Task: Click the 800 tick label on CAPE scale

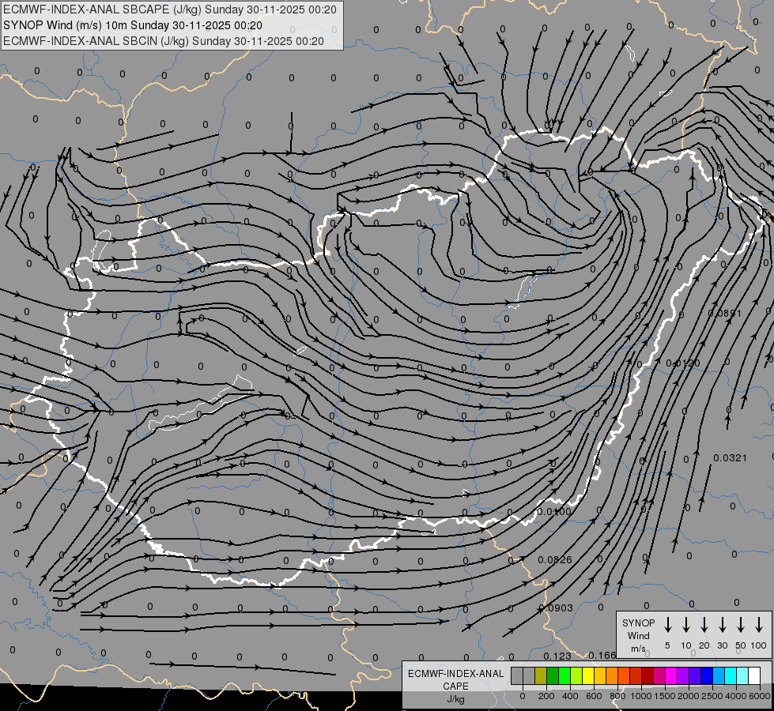Action: (x=617, y=696)
